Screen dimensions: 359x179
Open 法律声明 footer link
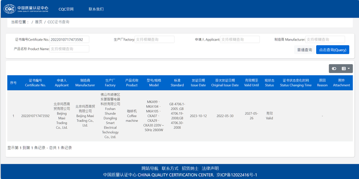coord(210,168)
